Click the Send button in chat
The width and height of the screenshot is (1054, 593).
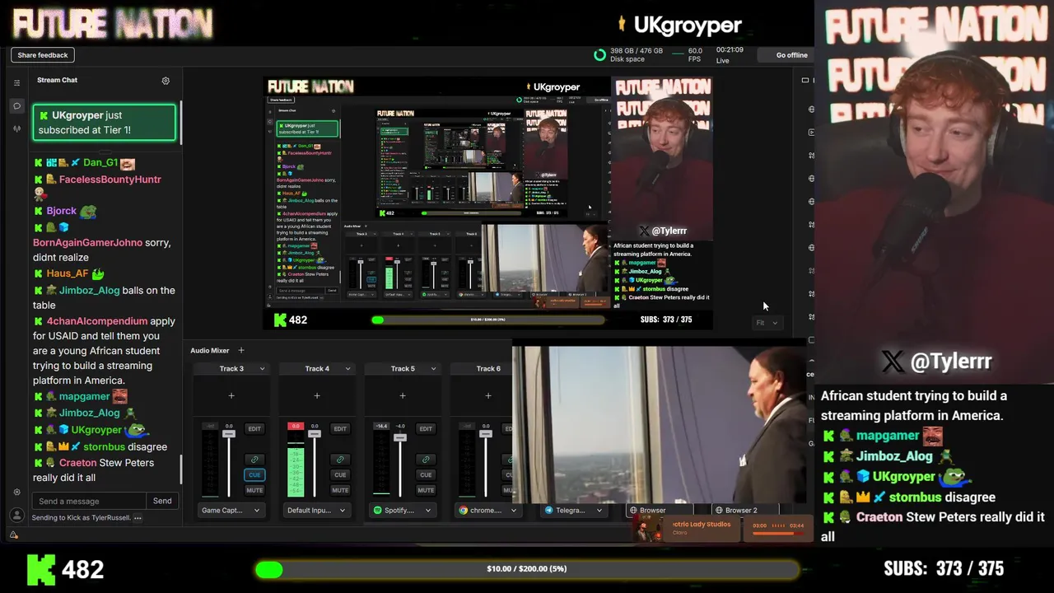click(x=162, y=501)
